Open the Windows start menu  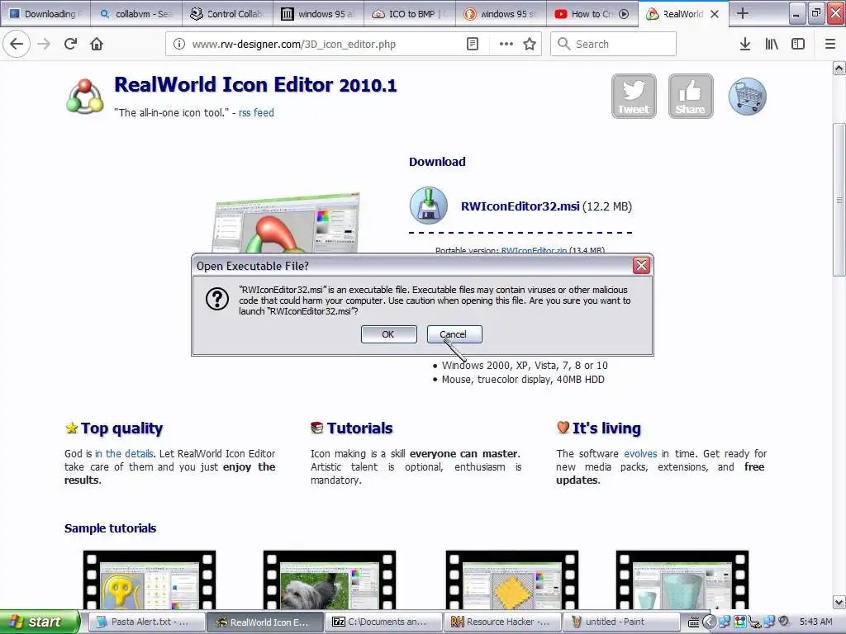[39, 622]
